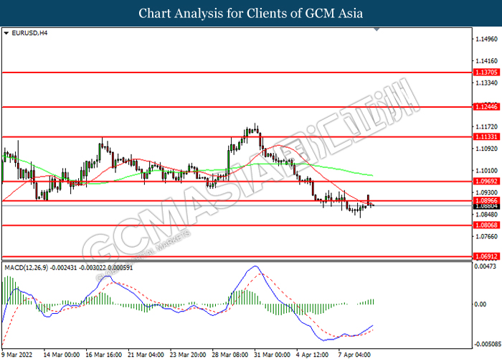Viewport: 502px width, 359px height.
Task: Click the MACD zero level 0.00
Action: 480,304
